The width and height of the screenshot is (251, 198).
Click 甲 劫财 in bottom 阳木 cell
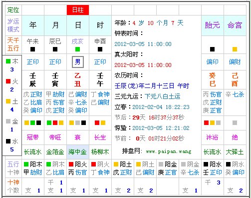pyautogui.click(x=33, y=172)
